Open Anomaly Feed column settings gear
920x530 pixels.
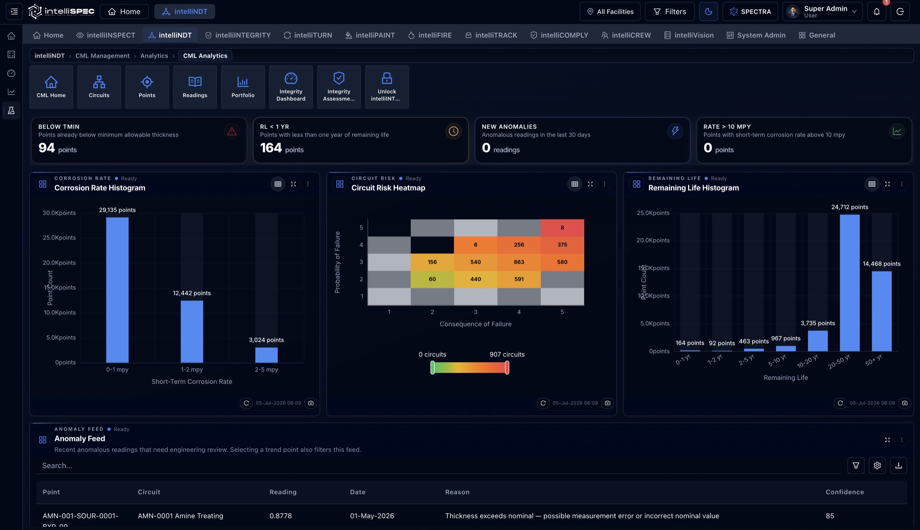[x=877, y=466]
